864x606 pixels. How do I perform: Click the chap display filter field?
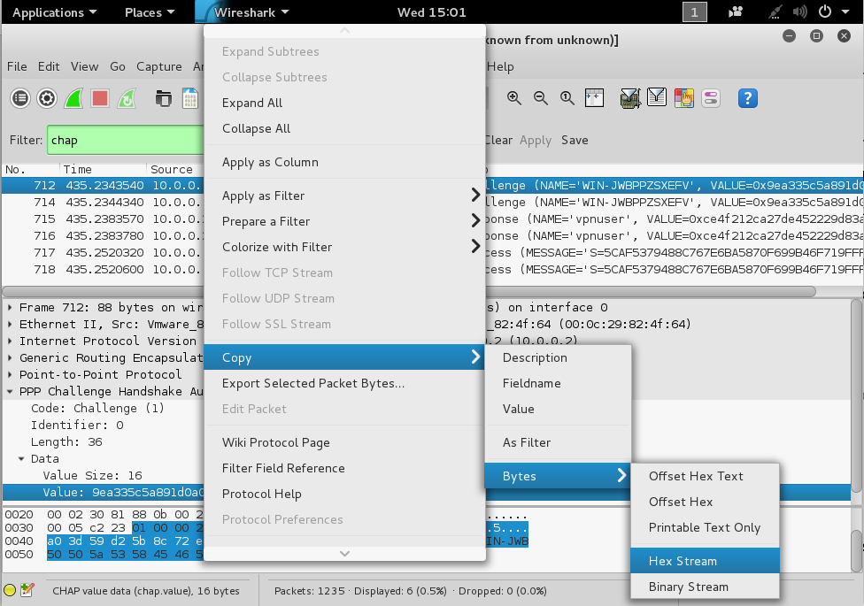click(x=126, y=140)
